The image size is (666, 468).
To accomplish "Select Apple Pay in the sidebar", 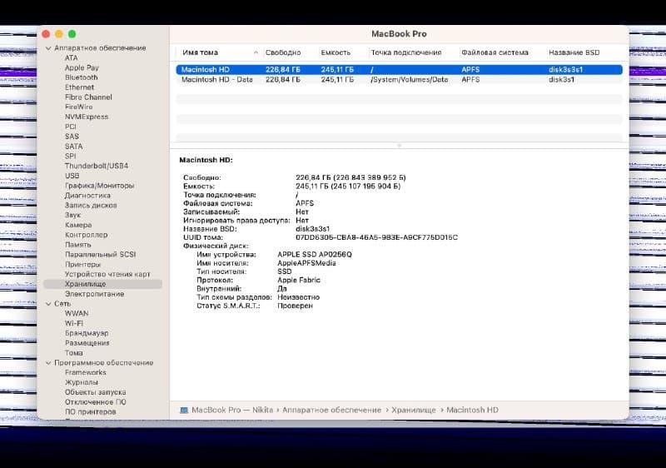I will [82, 67].
